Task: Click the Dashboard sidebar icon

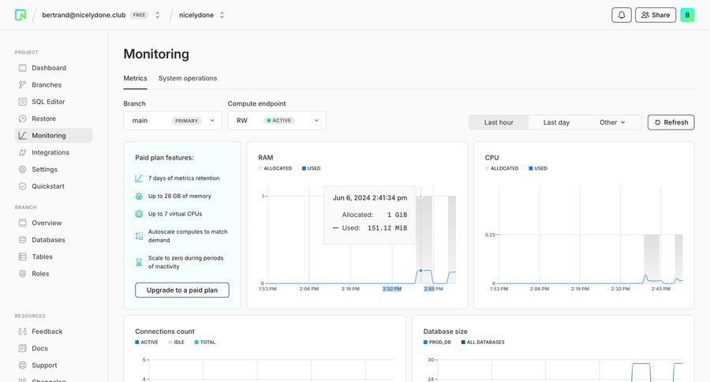Action: tap(23, 68)
